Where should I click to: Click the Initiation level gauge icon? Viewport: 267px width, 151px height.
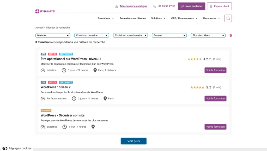43,70
